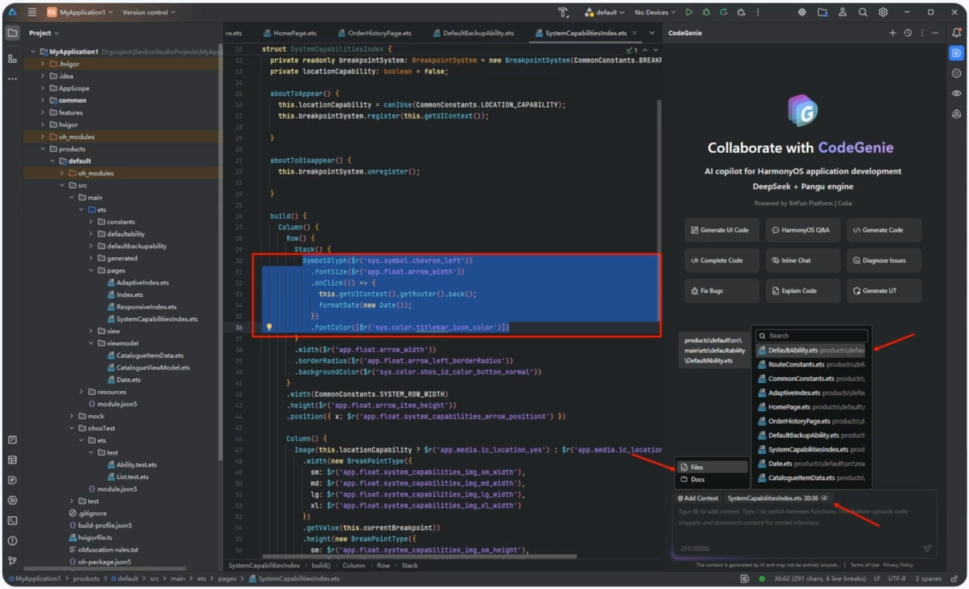This screenshot has width=969, height=589.
Task: Click the project structure folder icon in toolbar
Action: (x=822, y=12)
